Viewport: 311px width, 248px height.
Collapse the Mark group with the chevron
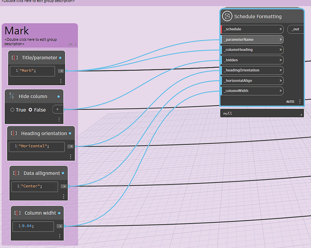(x=71, y=44)
